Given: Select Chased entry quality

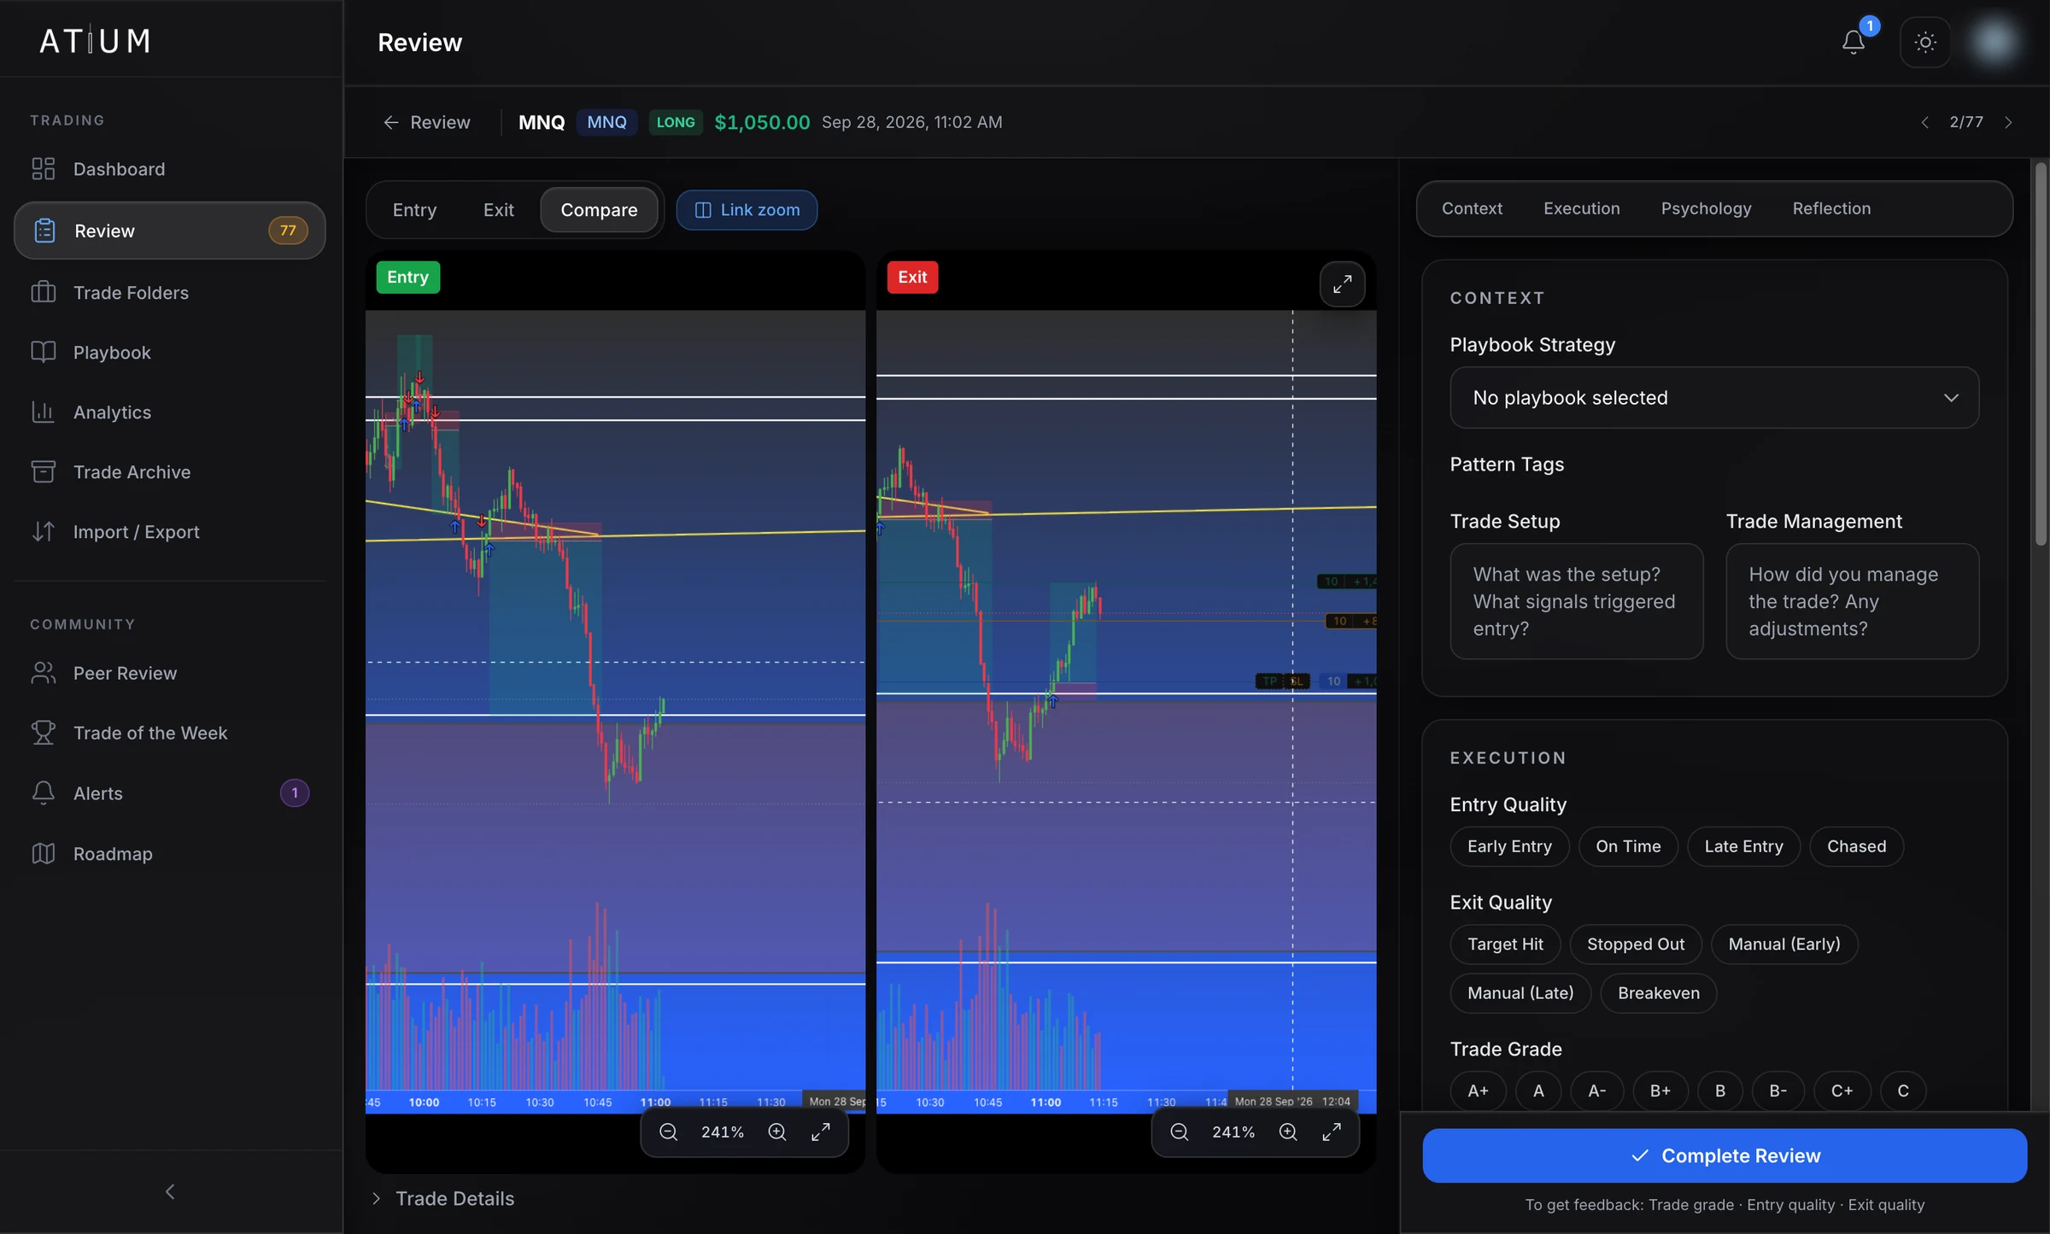Looking at the screenshot, I should pos(1856,846).
